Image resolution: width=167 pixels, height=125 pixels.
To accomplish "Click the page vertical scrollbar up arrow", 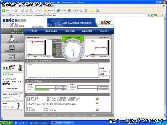I will pos(165,18).
